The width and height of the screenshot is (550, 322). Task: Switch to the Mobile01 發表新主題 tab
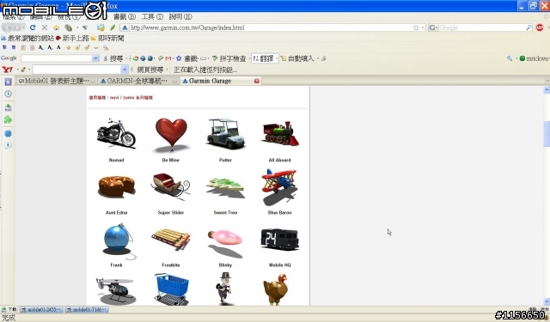(56, 81)
